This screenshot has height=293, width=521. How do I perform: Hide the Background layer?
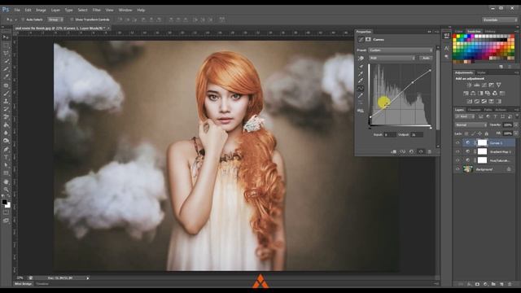click(x=458, y=169)
